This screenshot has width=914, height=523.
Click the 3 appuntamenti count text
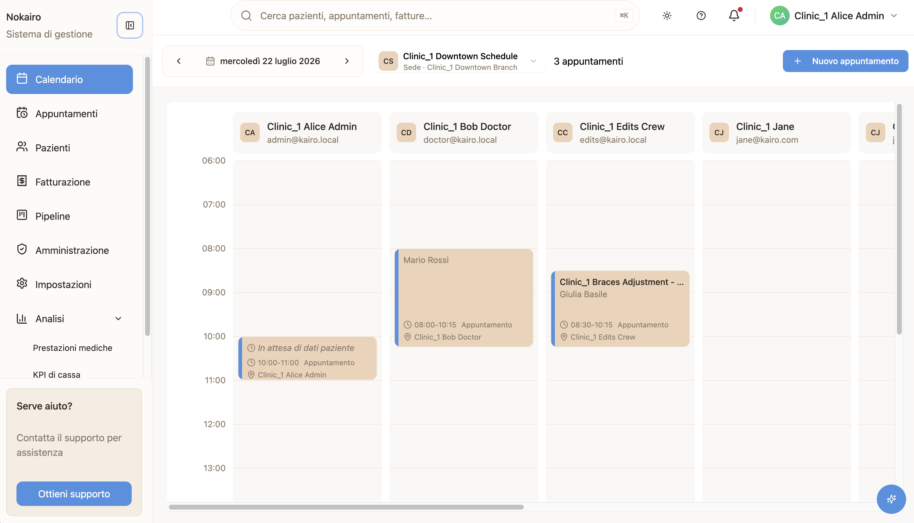588,61
